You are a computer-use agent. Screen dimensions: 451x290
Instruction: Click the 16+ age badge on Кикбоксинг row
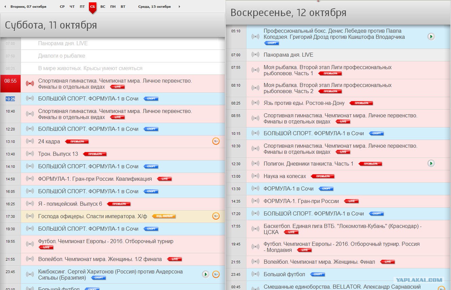coord(216,274)
